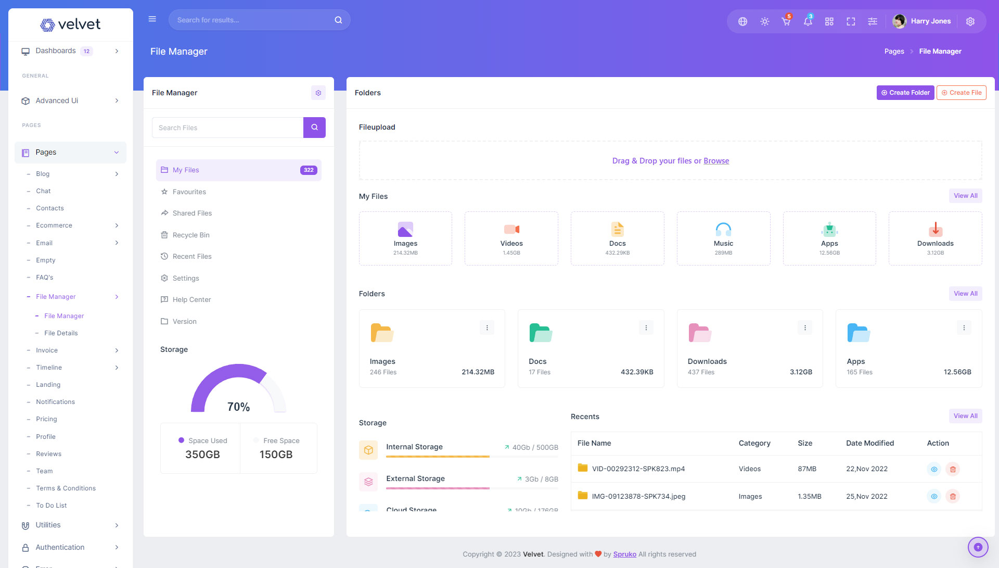Switch language via globe icon
This screenshot has height=568, width=999.
click(742, 21)
